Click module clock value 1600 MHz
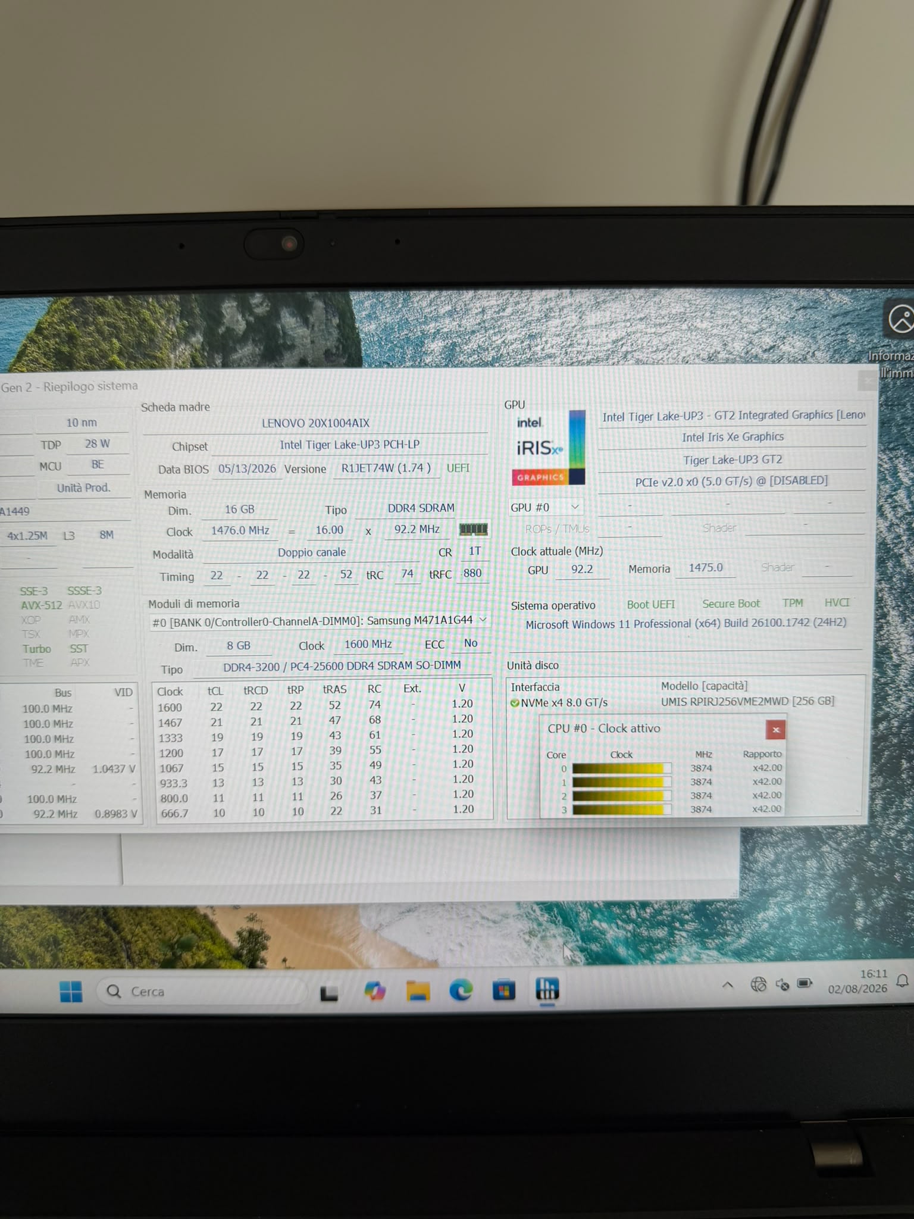This screenshot has width=914, height=1219. pos(368,644)
